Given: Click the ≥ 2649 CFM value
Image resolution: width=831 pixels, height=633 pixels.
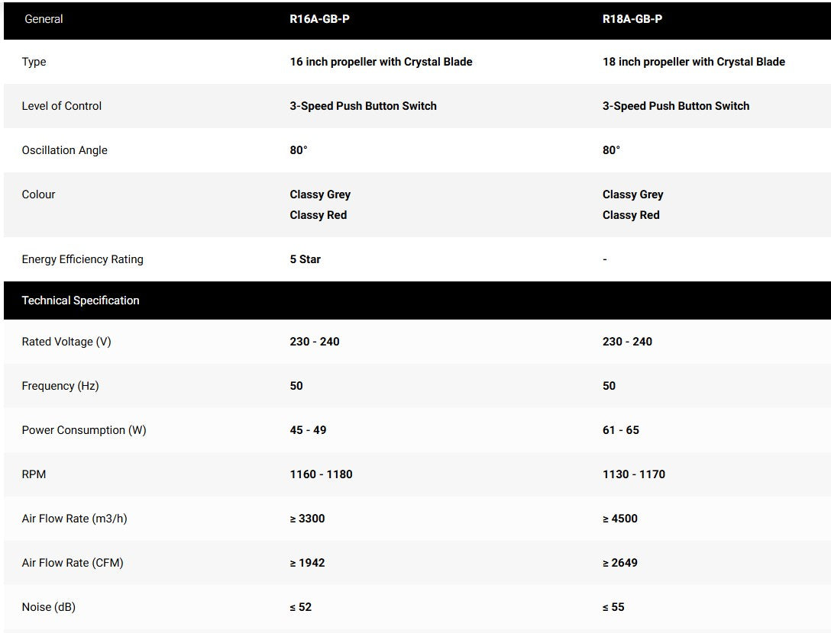Looking at the screenshot, I should click(619, 563).
